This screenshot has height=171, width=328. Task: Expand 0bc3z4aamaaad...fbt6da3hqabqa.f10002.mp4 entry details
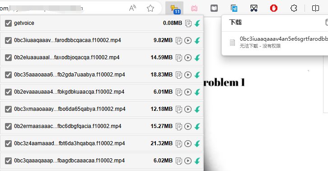[70, 143]
